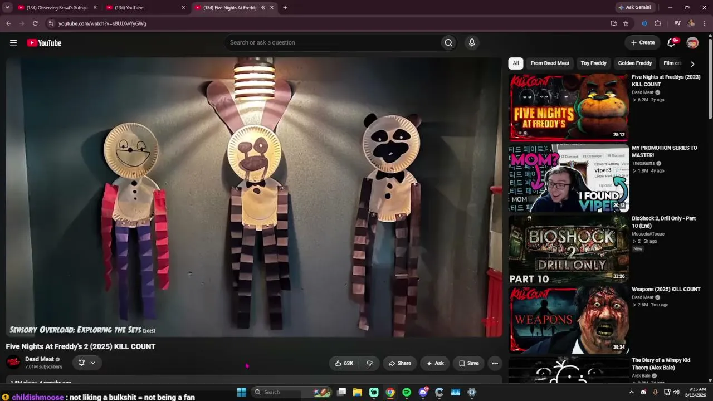Screen dimensions: 713x401
Task: Open BioShock Drill Only thumbnail
Action: 569,248
